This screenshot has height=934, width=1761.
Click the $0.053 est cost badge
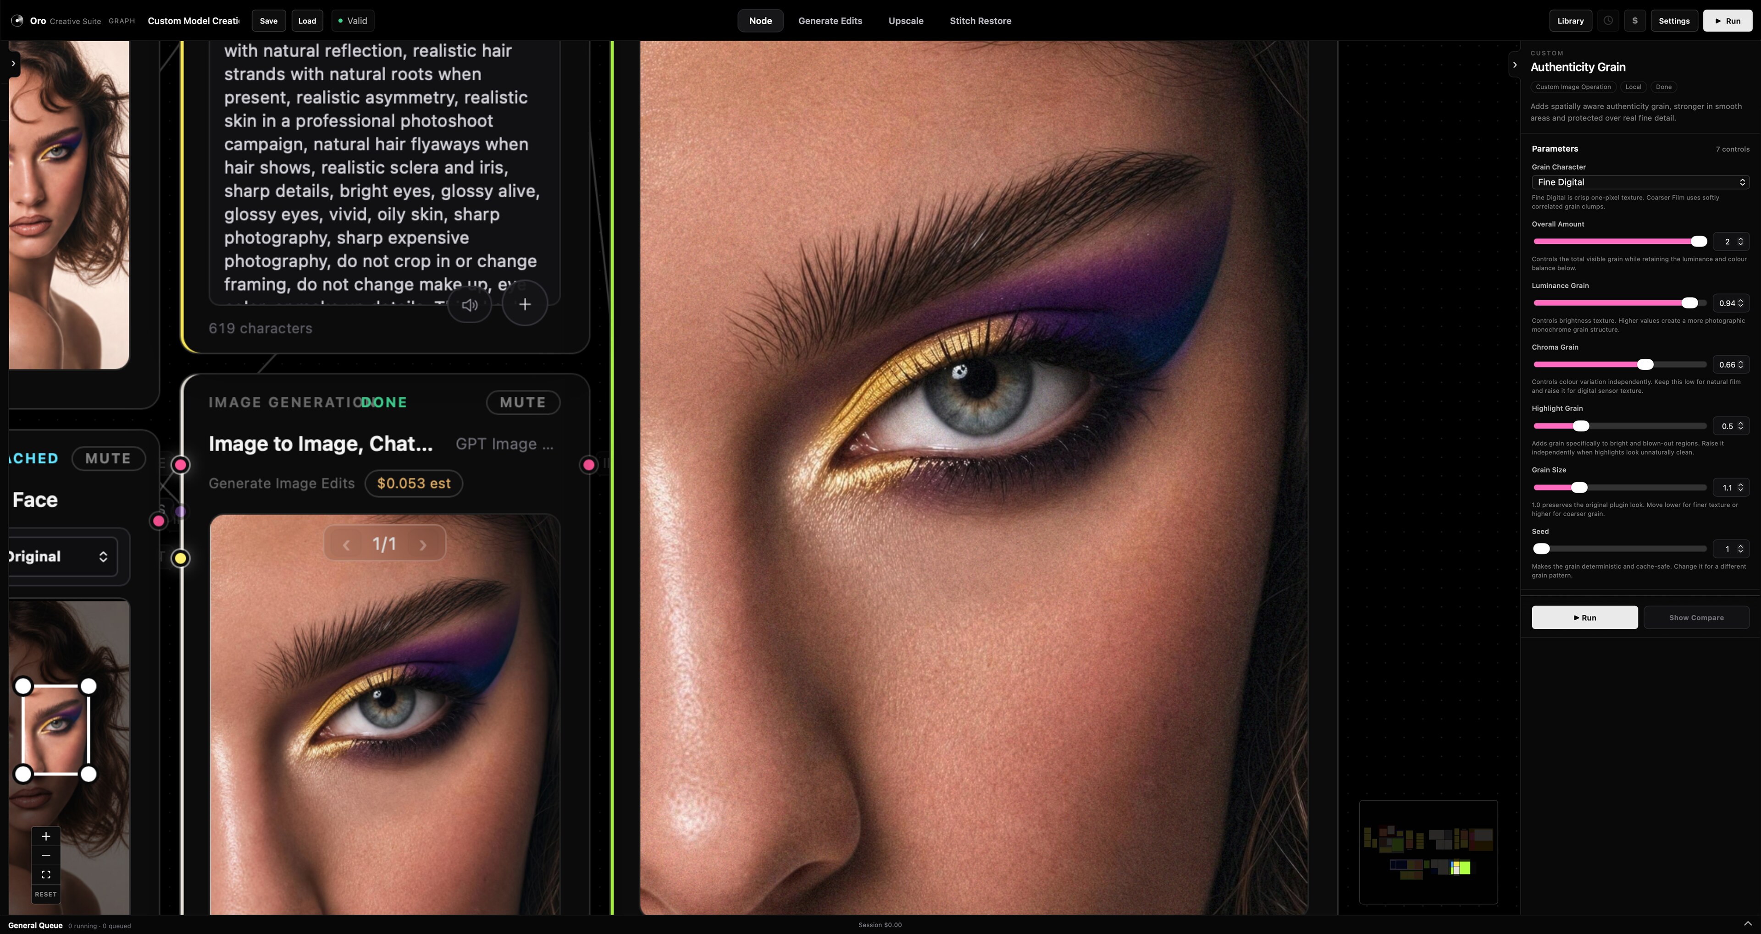(414, 484)
